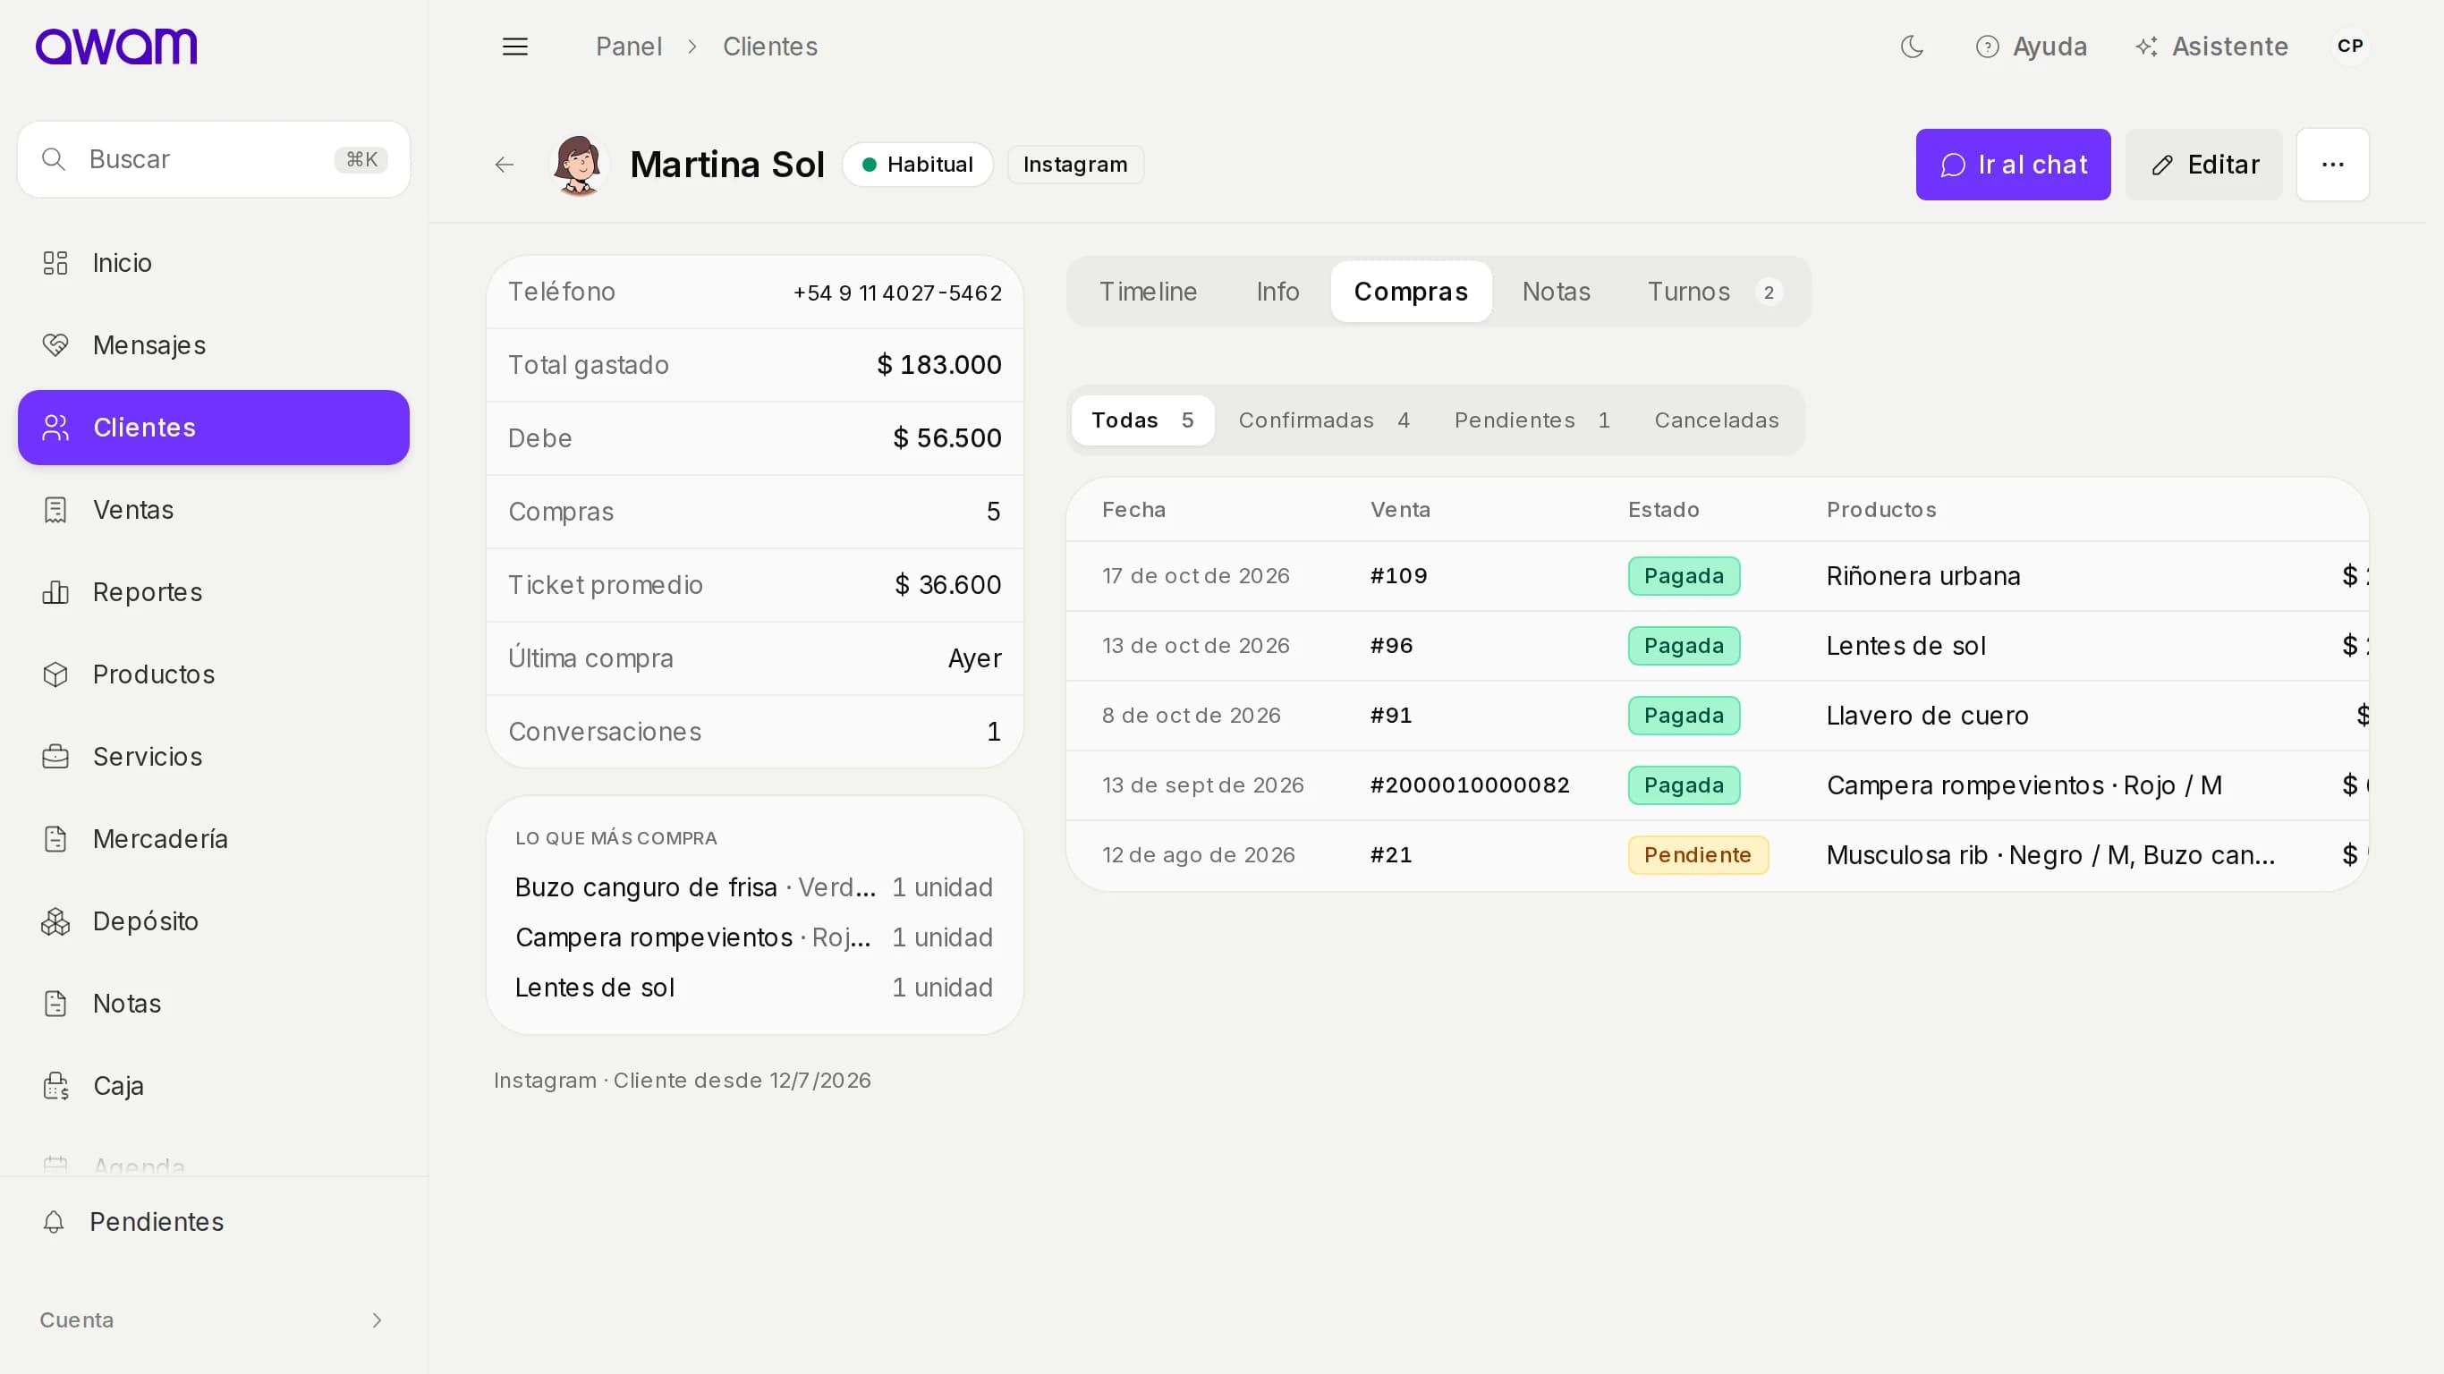Open Servicios in the sidebar
This screenshot has height=1374, width=2444.
(214, 756)
